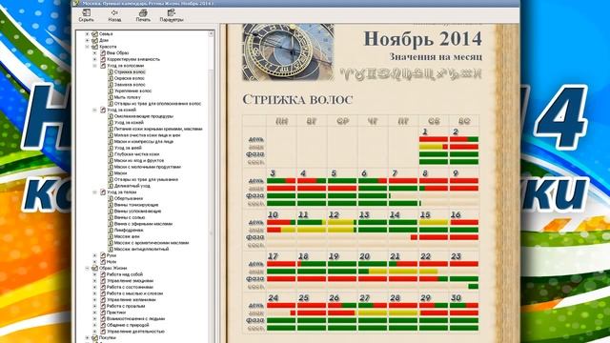The height and width of the screenshot is (343, 610).
Task: Click the page icon next to Практики
Action: click(x=103, y=313)
